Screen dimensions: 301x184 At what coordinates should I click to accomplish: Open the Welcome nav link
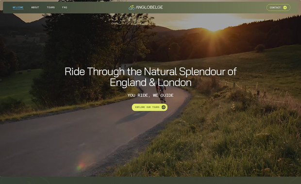point(18,7)
